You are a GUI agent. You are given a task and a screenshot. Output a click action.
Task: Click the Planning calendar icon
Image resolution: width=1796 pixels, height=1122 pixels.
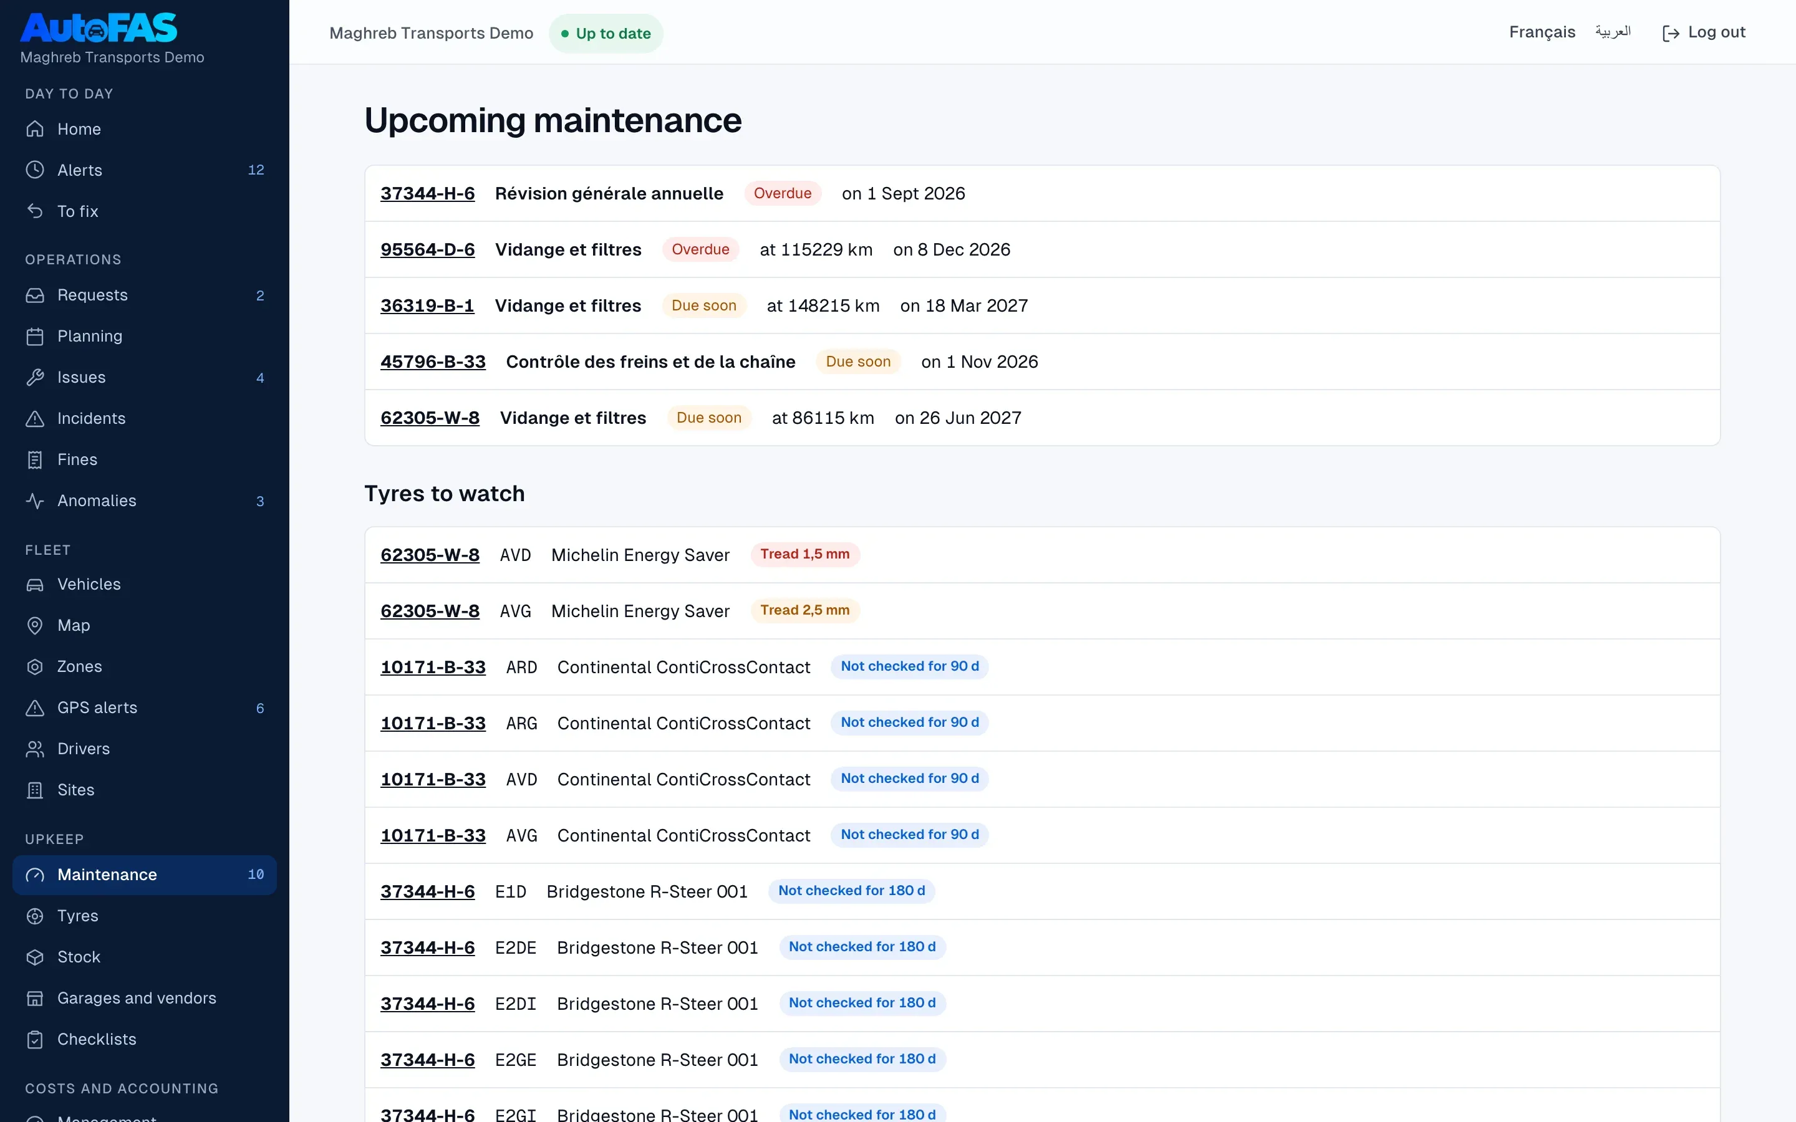pyautogui.click(x=35, y=336)
